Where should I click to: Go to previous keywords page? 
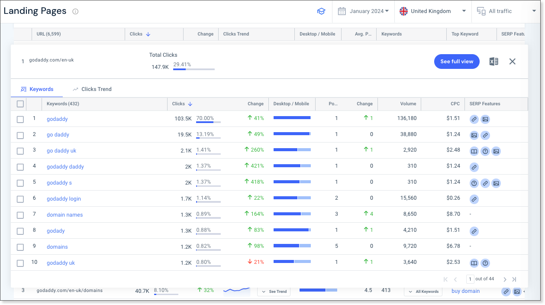[x=455, y=279]
